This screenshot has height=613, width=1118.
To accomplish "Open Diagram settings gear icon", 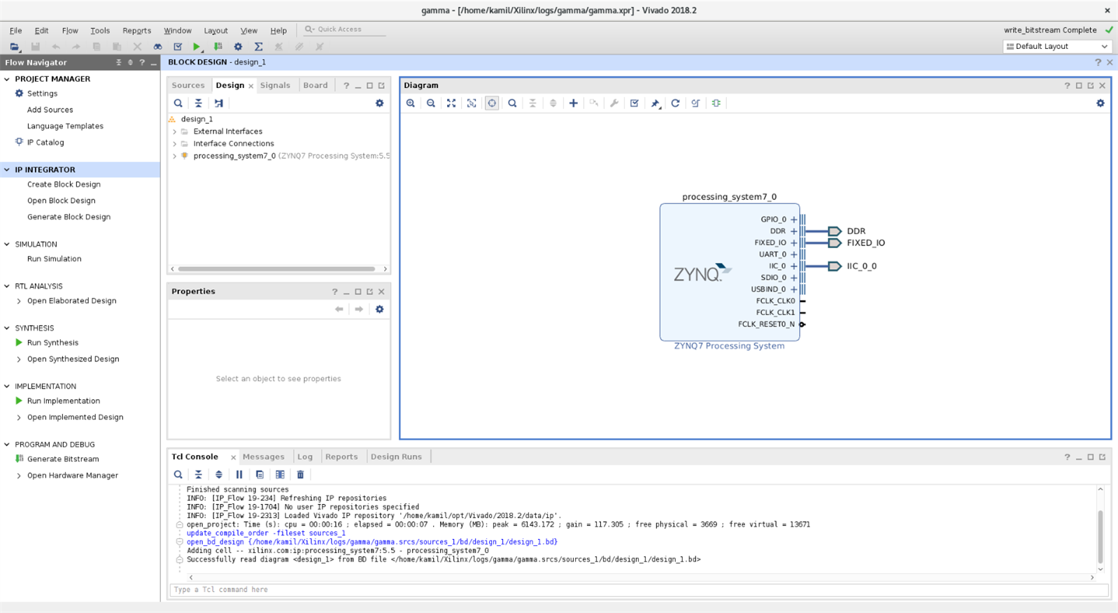I will pos(1101,103).
